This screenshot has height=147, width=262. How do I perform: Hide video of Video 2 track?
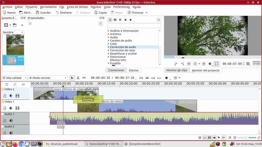click(x=18, y=96)
